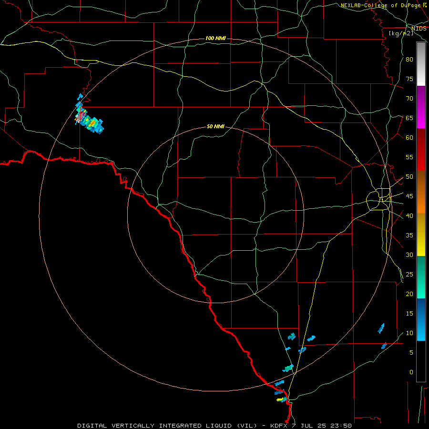Click the 60 value on the VIL scale
The height and width of the screenshot is (429, 429).
click(409, 138)
